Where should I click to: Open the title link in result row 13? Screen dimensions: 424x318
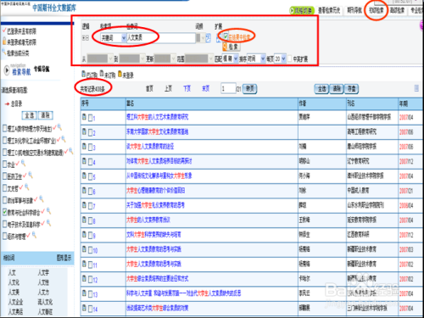[x=183, y=293]
